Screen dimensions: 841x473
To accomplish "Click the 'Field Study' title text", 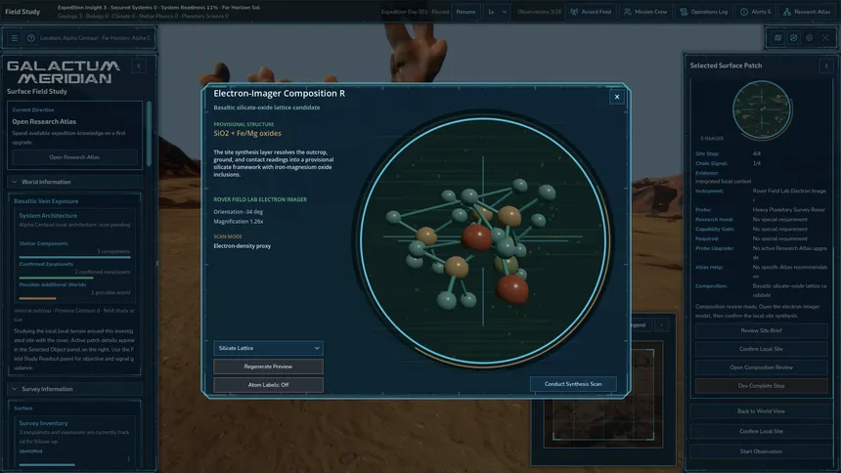I will coord(22,12).
